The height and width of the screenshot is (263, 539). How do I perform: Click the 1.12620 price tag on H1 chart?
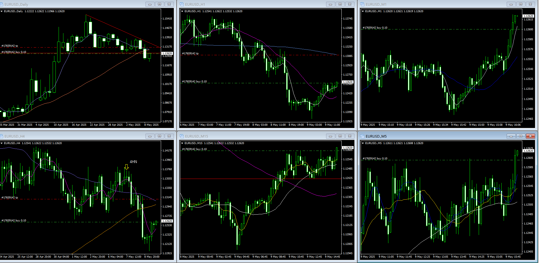348,82
